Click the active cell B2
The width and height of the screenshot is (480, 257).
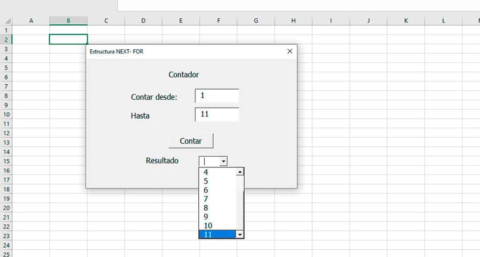pyautogui.click(x=68, y=39)
